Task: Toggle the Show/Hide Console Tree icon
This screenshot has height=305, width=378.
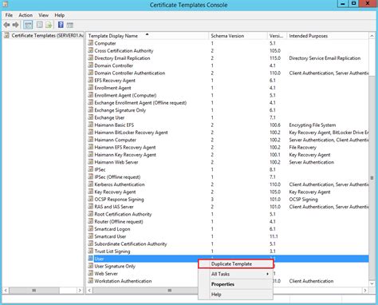Action: tap(28, 25)
